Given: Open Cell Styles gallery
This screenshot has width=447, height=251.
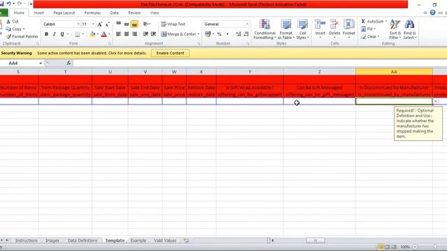Looking at the screenshot, I should coord(302,29).
